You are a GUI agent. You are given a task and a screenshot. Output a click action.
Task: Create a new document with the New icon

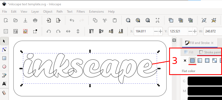pyautogui.click(x=6, y=20)
